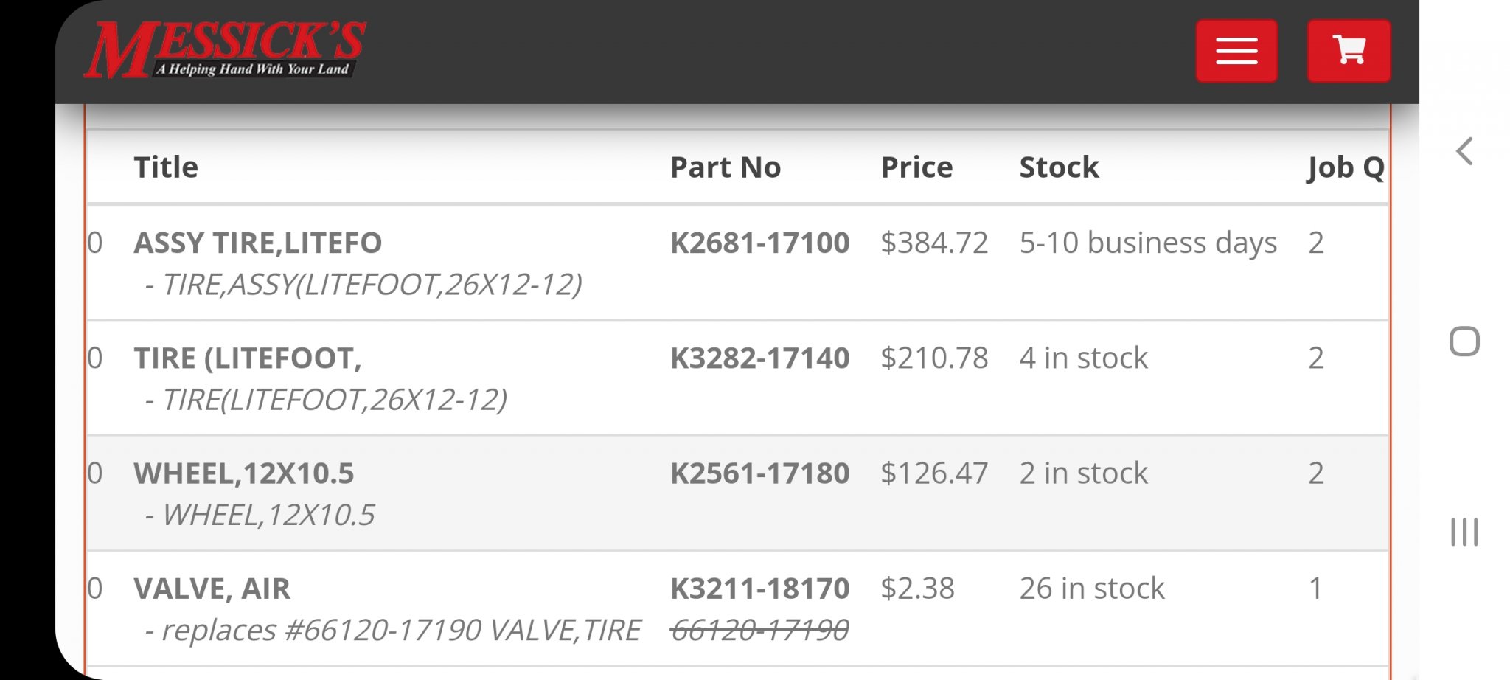
Task: Click the Part No column header
Action: pyautogui.click(x=726, y=167)
